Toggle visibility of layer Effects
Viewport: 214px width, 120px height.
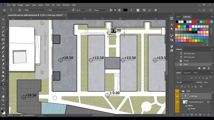186,106
